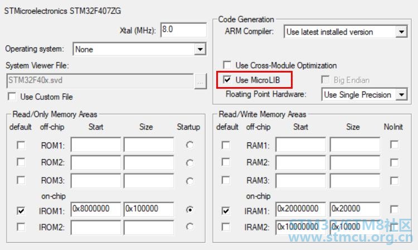Check the RAM3 default checkbox
Viewport: 418px width, 250px height.
[x=226, y=180]
